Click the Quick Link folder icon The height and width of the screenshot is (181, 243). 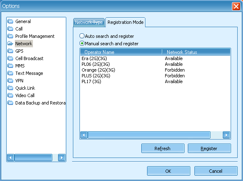10,88
